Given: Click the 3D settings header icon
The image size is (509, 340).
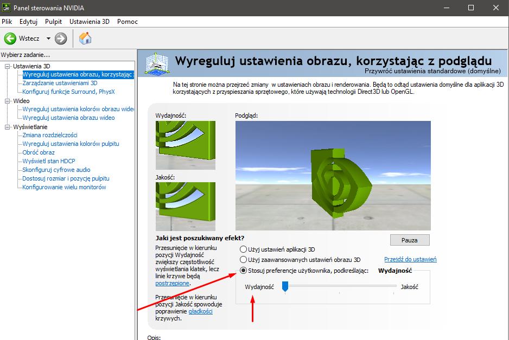Looking at the screenshot, I should pyautogui.click(x=157, y=63).
